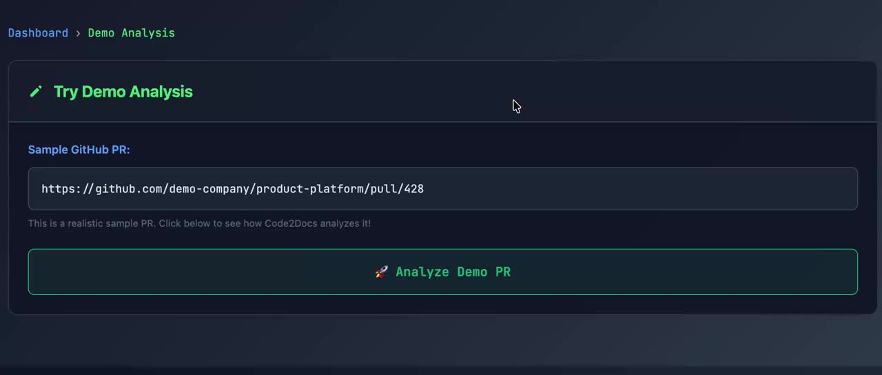The image size is (882, 375).
Task: Place cursor at PR number 428
Action: 414,189
